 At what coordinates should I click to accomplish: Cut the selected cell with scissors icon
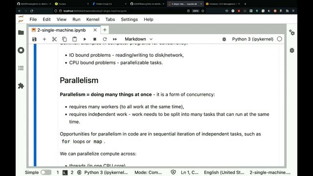[54, 39]
